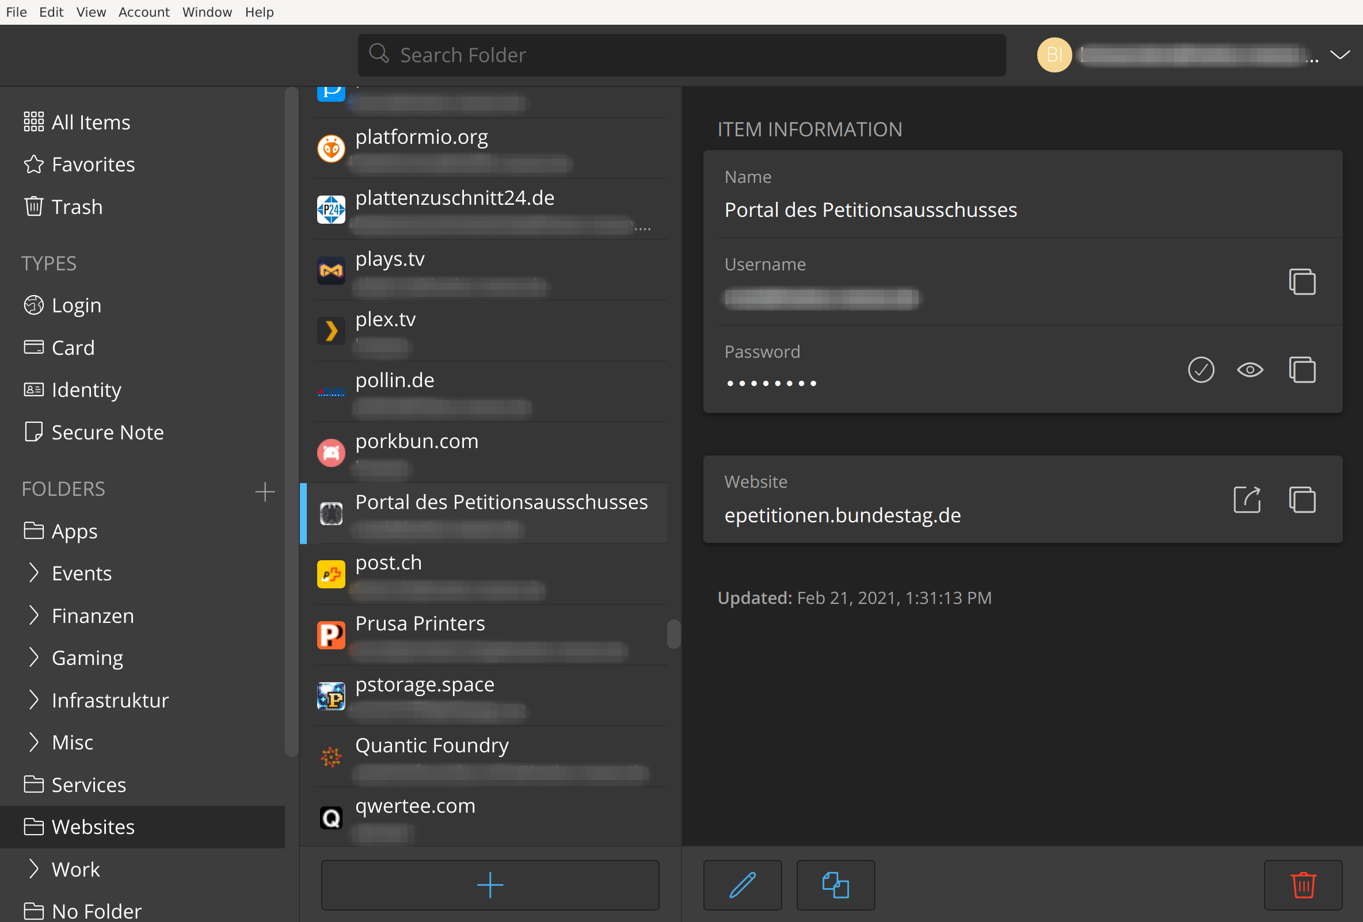Clone the current item

click(x=835, y=885)
